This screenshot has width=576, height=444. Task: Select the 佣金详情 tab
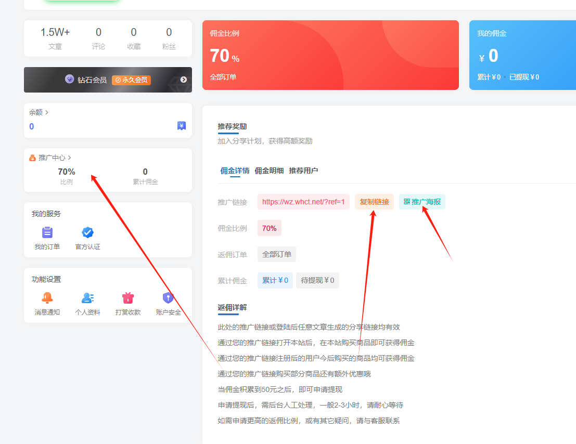point(233,171)
